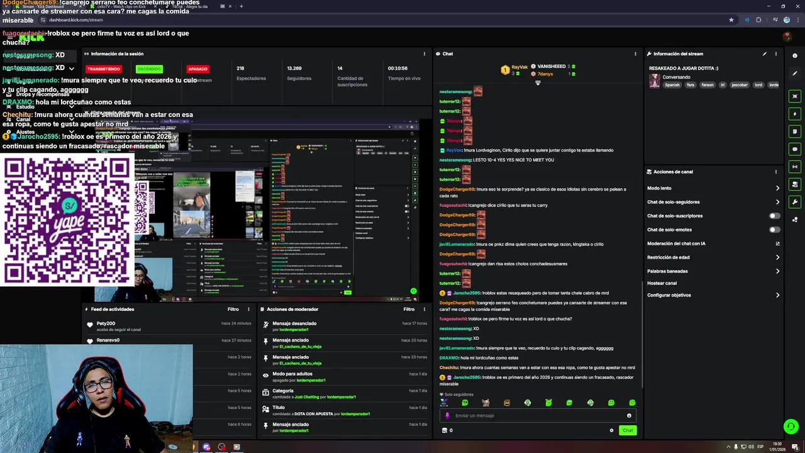Click Just Chatting link in Categoría entry
805x453 pixels.
tap(307, 397)
